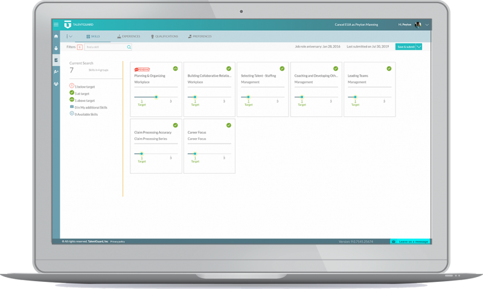Image resolution: width=483 pixels, height=289 pixels.
Task: Click the Planning & Organizing card title
Action: (150, 75)
